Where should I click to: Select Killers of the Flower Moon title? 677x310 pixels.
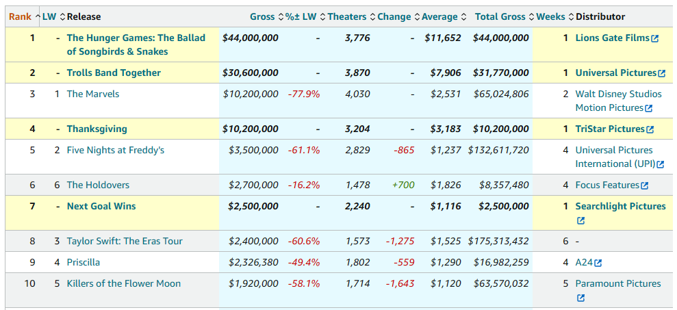click(123, 283)
